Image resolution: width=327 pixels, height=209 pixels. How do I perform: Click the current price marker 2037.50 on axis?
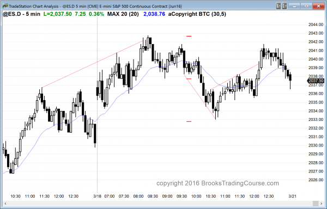pos(316,81)
